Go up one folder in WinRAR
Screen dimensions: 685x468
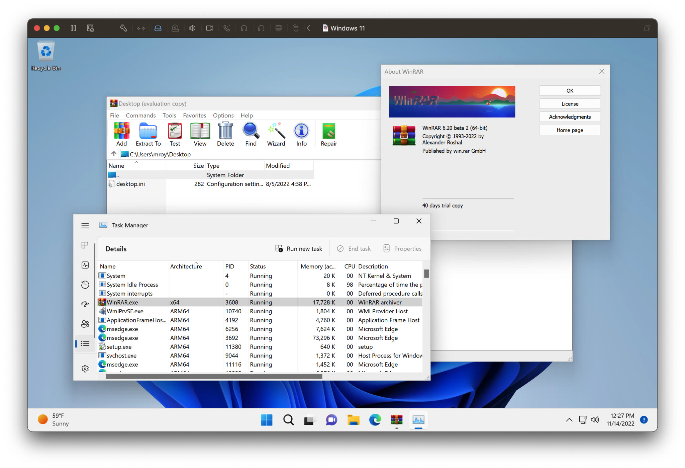tap(114, 154)
